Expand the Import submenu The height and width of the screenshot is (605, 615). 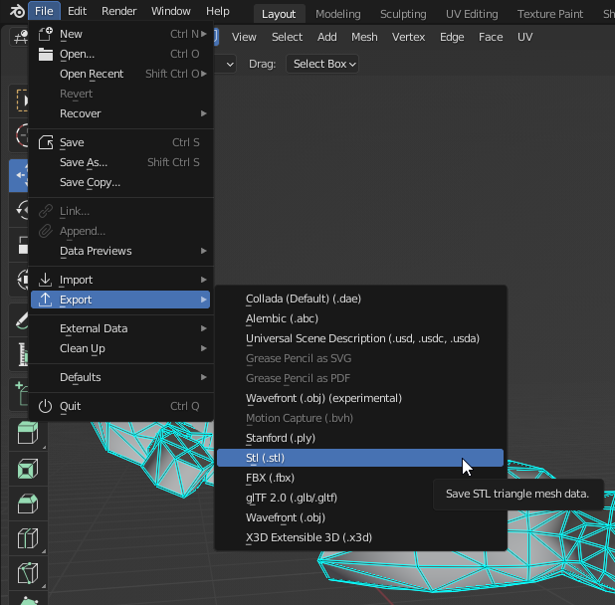click(x=120, y=280)
